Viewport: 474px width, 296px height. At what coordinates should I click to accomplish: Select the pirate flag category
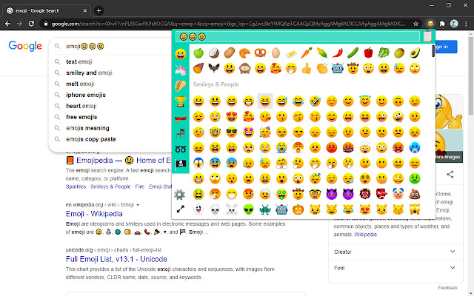point(181,164)
